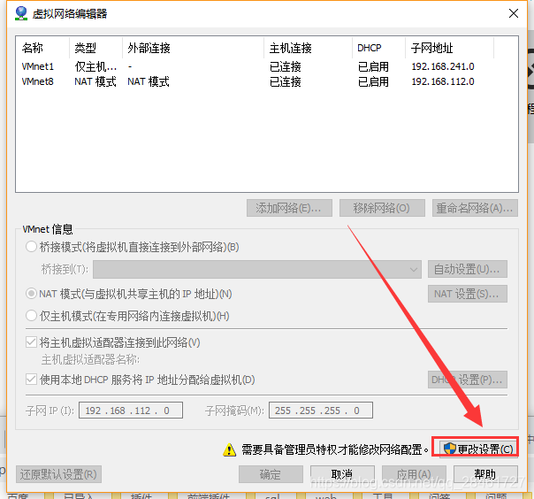
Task: Close the 虚拟网络编辑器 dialog
Action: click(x=514, y=13)
